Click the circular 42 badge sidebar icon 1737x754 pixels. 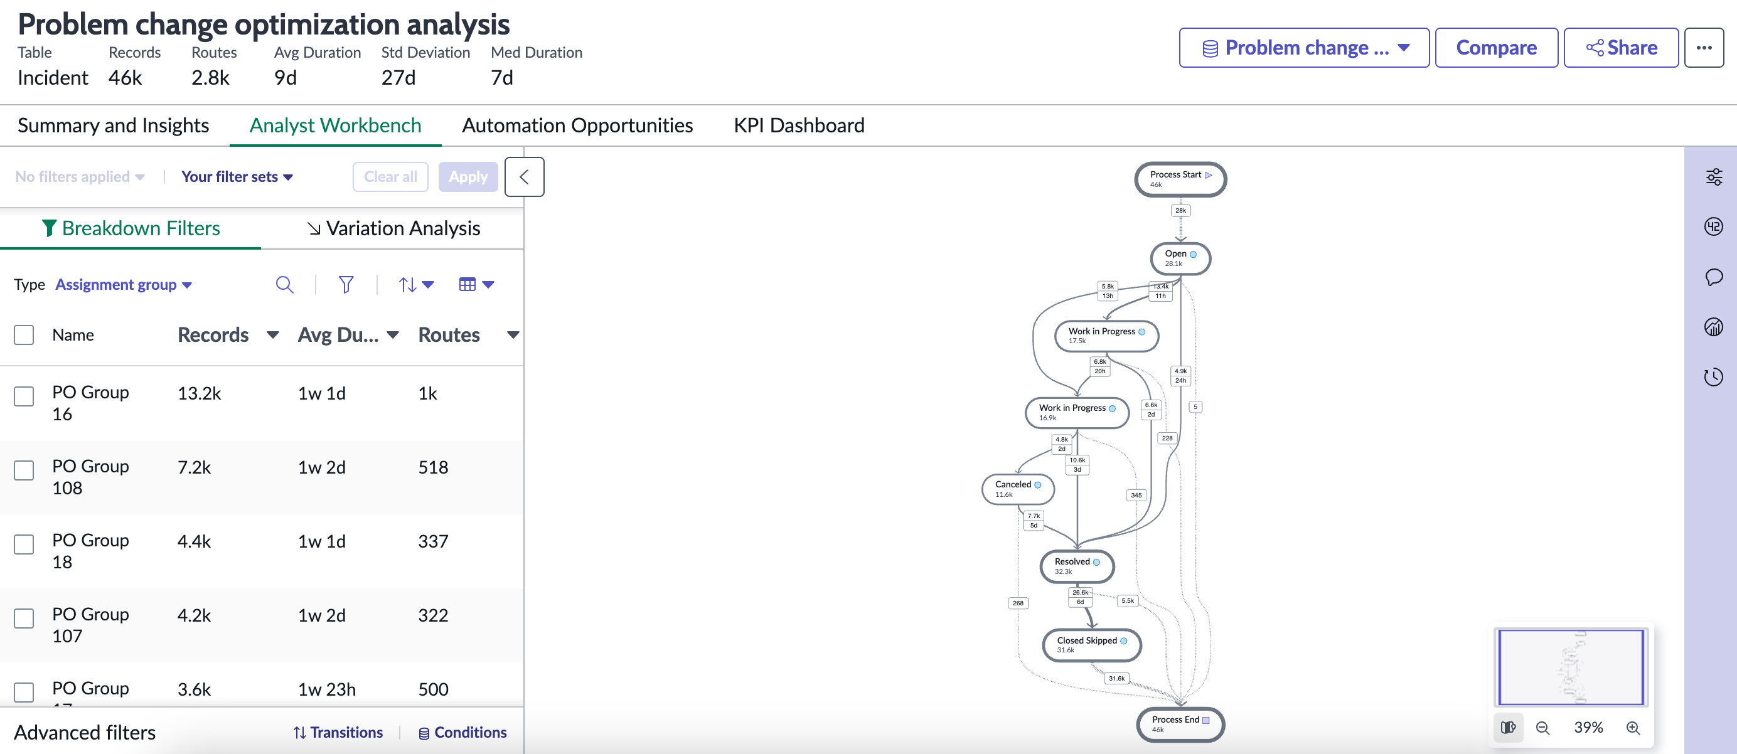(1713, 226)
